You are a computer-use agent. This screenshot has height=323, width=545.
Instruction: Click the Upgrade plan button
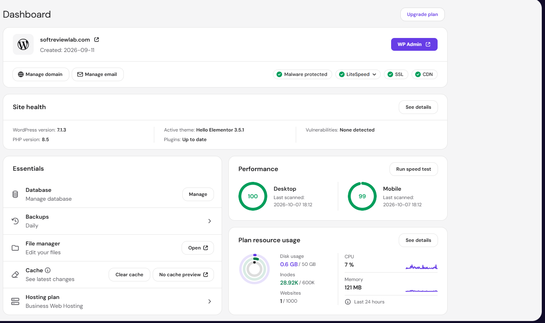[422, 14]
